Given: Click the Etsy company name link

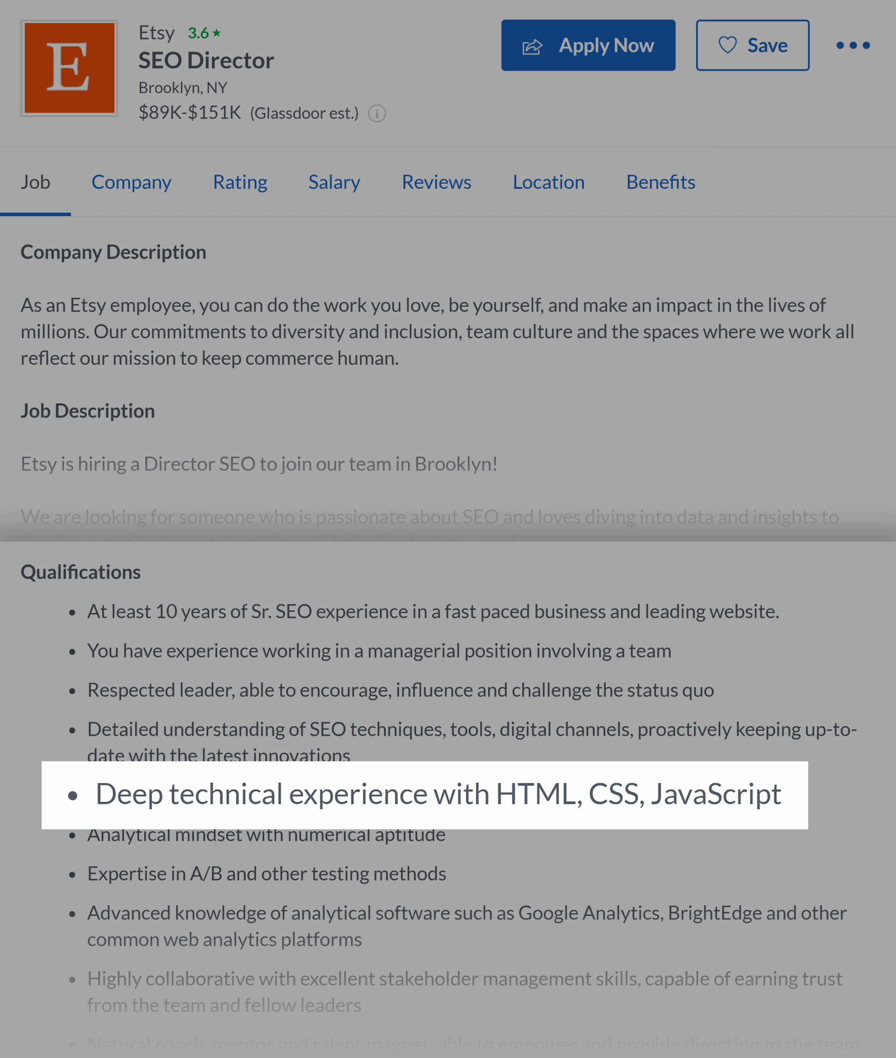Looking at the screenshot, I should point(156,32).
